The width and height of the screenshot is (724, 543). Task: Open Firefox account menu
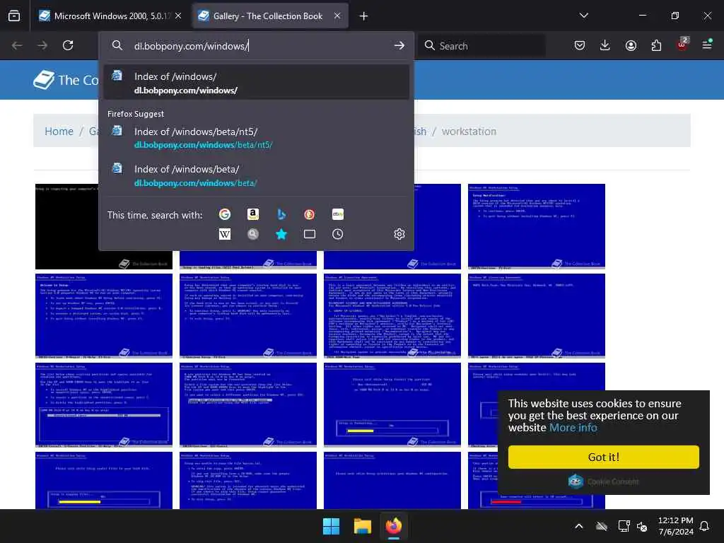pyautogui.click(x=631, y=45)
